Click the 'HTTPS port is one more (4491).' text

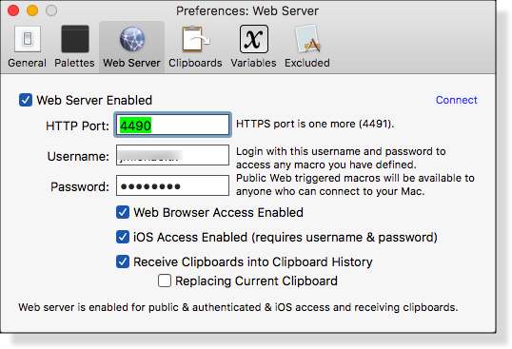click(315, 124)
